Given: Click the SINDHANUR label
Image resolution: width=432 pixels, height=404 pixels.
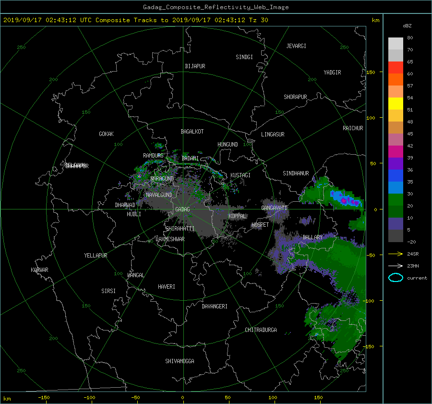Looking at the screenshot, I should [296, 173].
